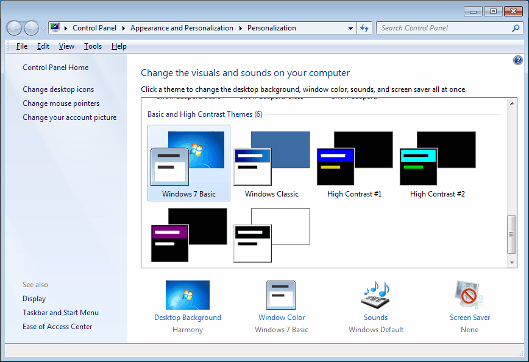Click the theme list scroll down arrow

512,263
